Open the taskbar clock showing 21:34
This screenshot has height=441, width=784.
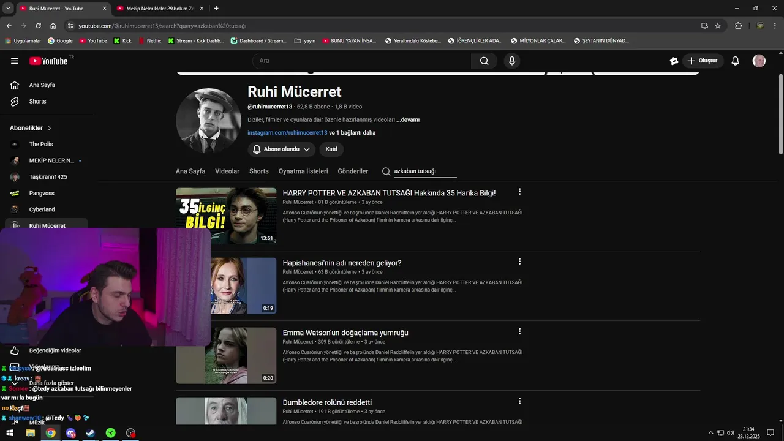(x=748, y=433)
